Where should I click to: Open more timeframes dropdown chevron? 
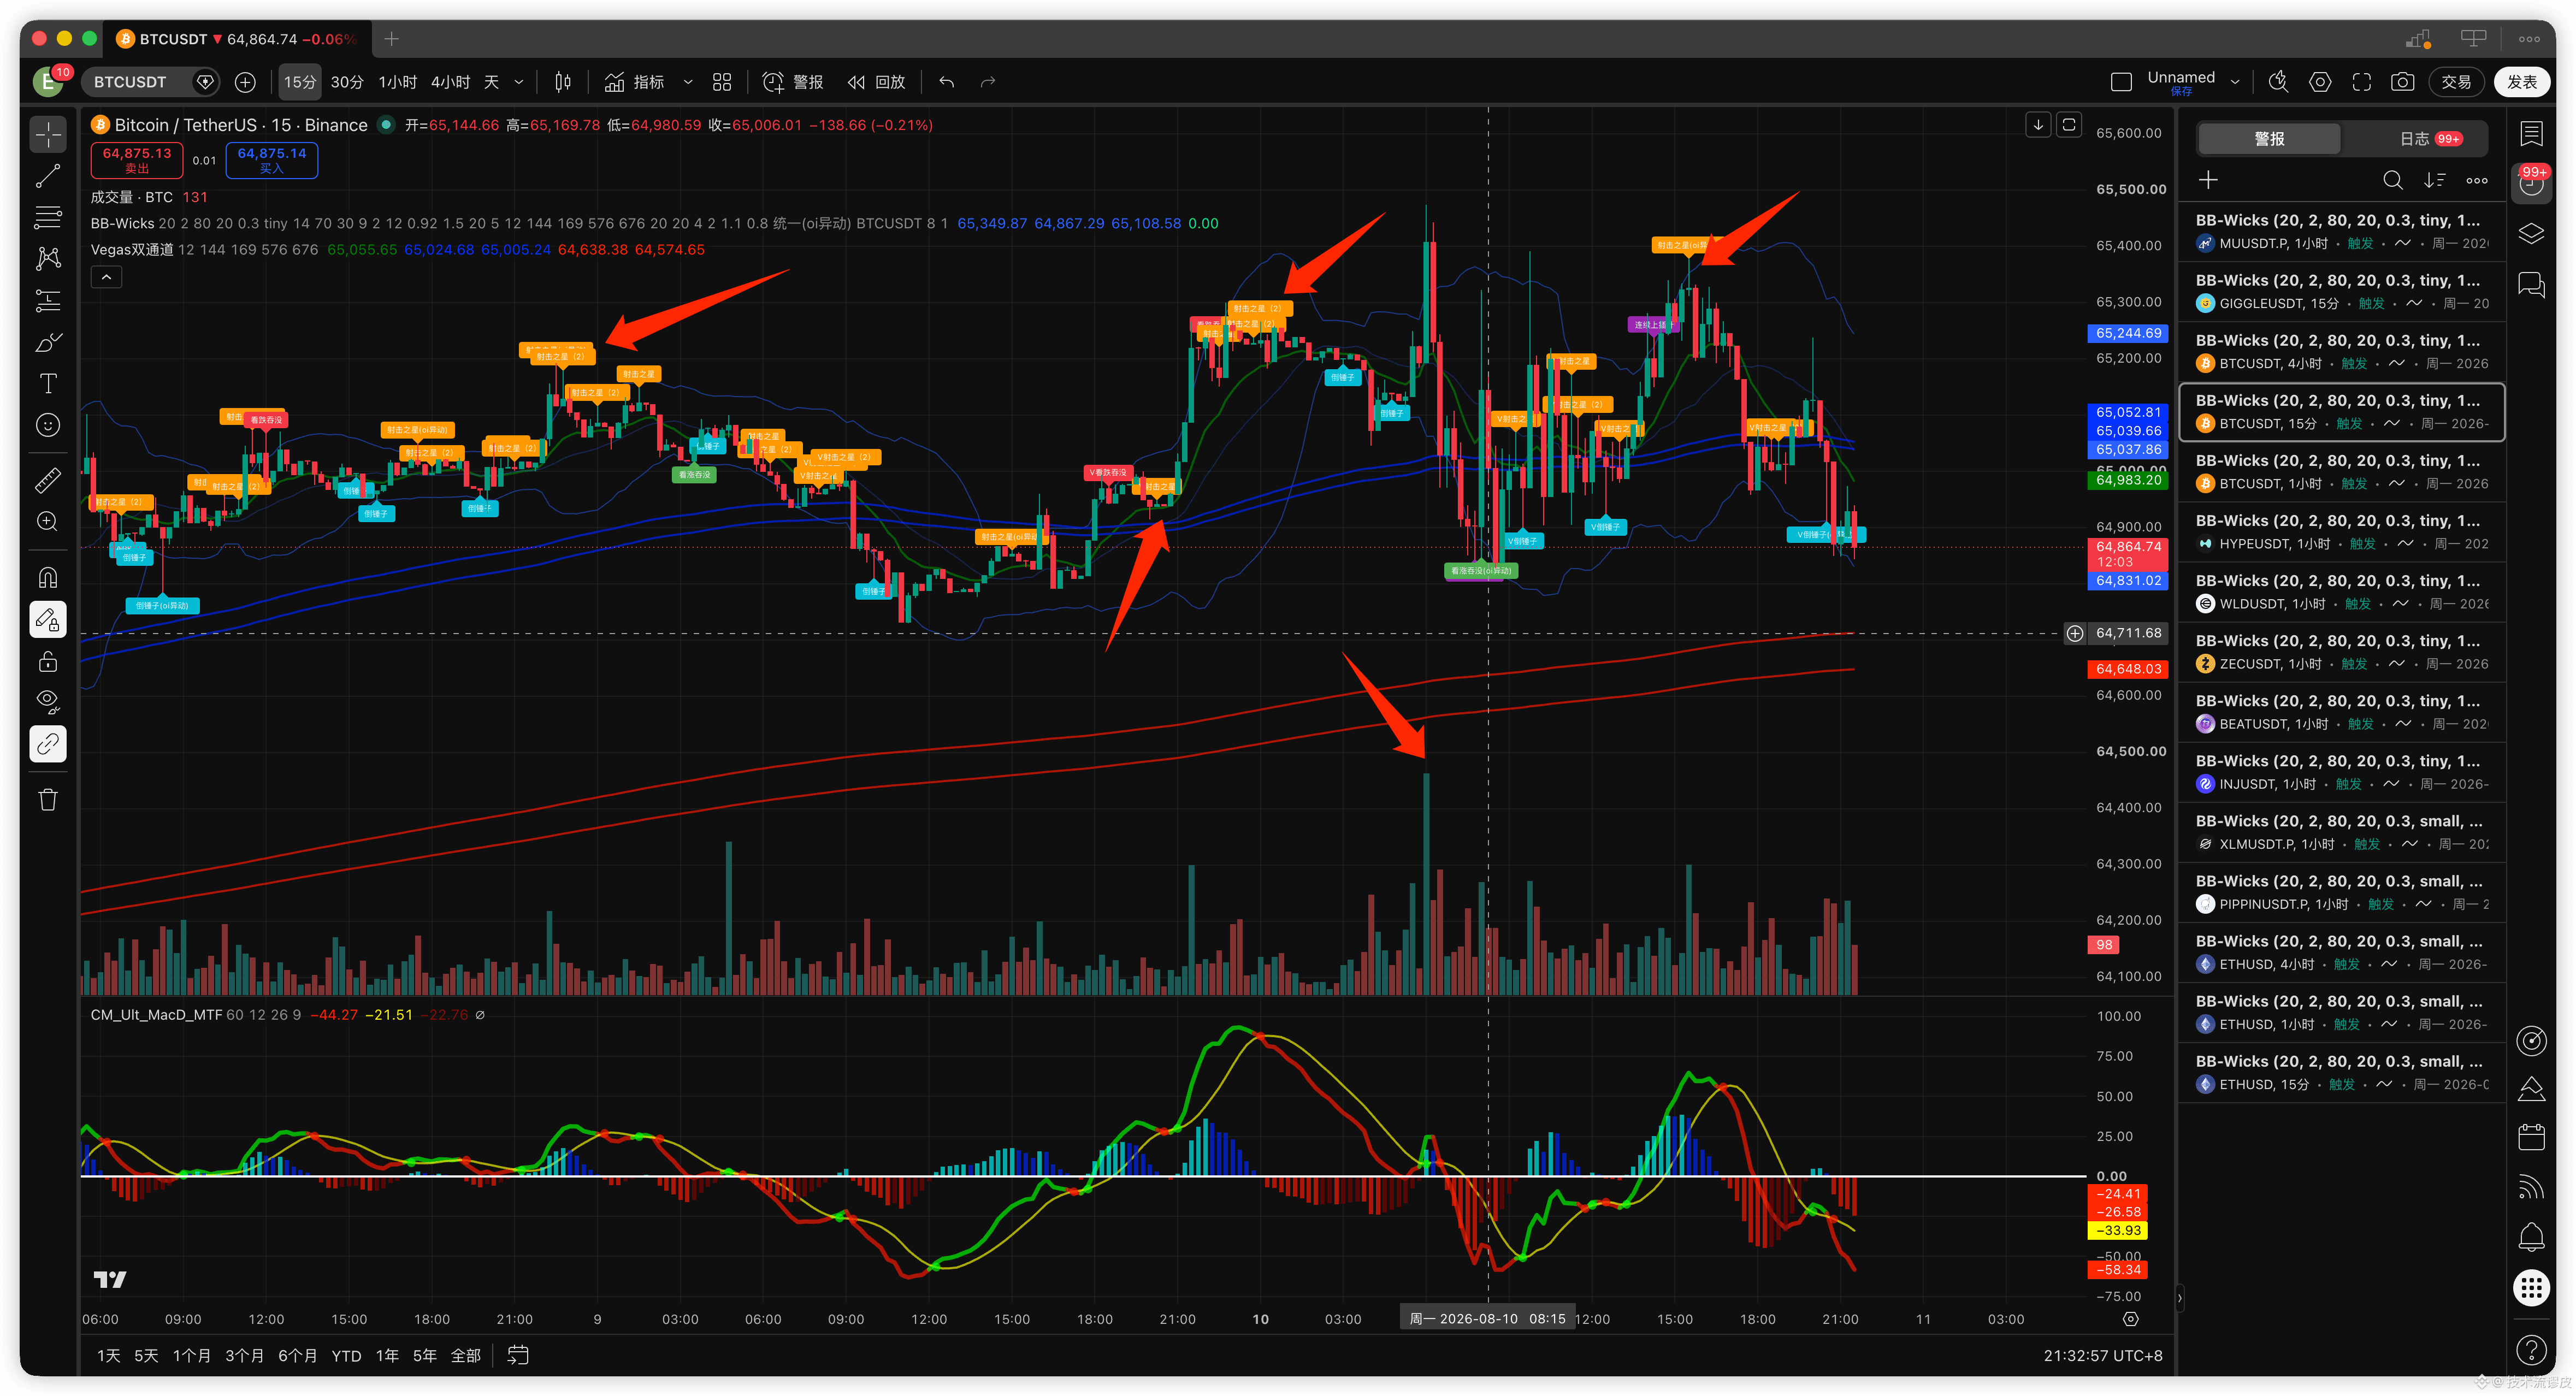[519, 82]
